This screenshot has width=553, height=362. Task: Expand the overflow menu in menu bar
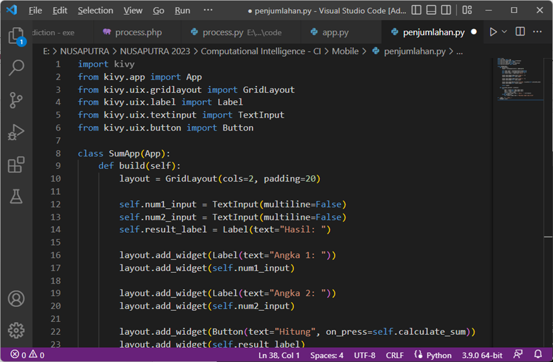(x=207, y=10)
